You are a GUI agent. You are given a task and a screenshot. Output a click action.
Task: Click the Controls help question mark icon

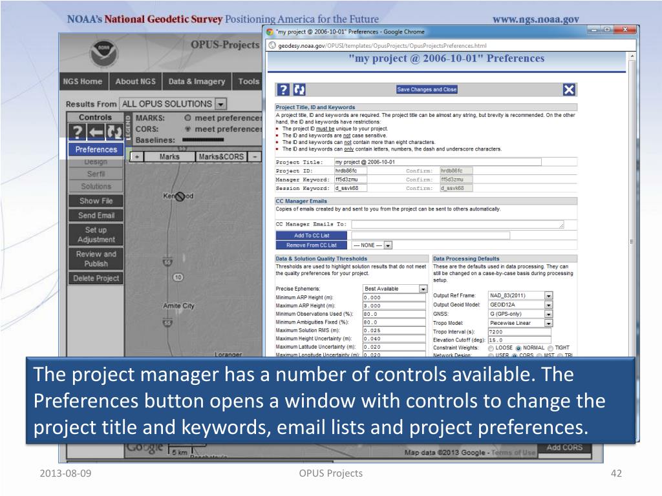pyautogui.click(x=77, y=132)
